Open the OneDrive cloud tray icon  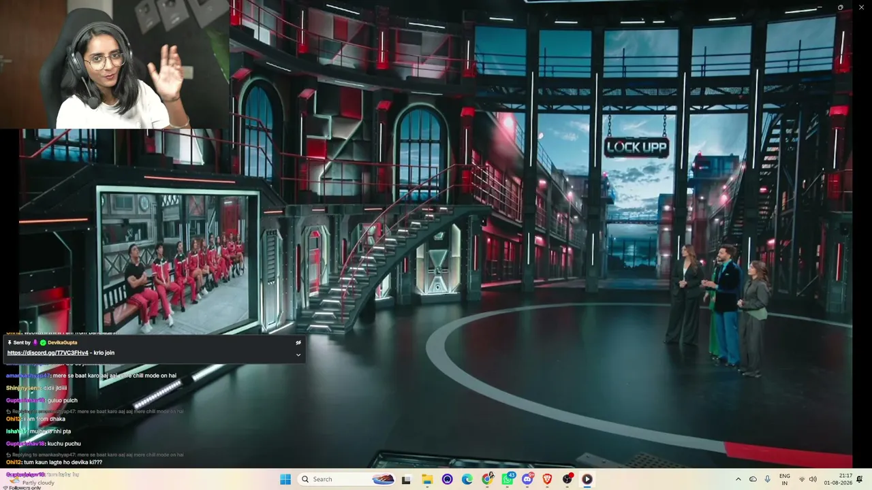753,479
